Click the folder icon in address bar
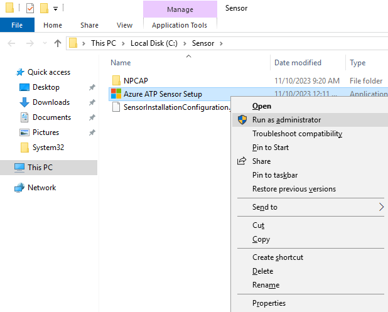Image resolution: width=388 pixels, height=312 pixels. 73,43
